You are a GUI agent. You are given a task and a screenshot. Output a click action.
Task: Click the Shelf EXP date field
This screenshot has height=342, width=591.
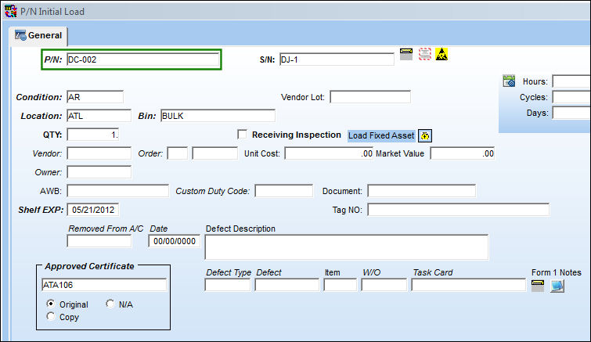[92, 210]
